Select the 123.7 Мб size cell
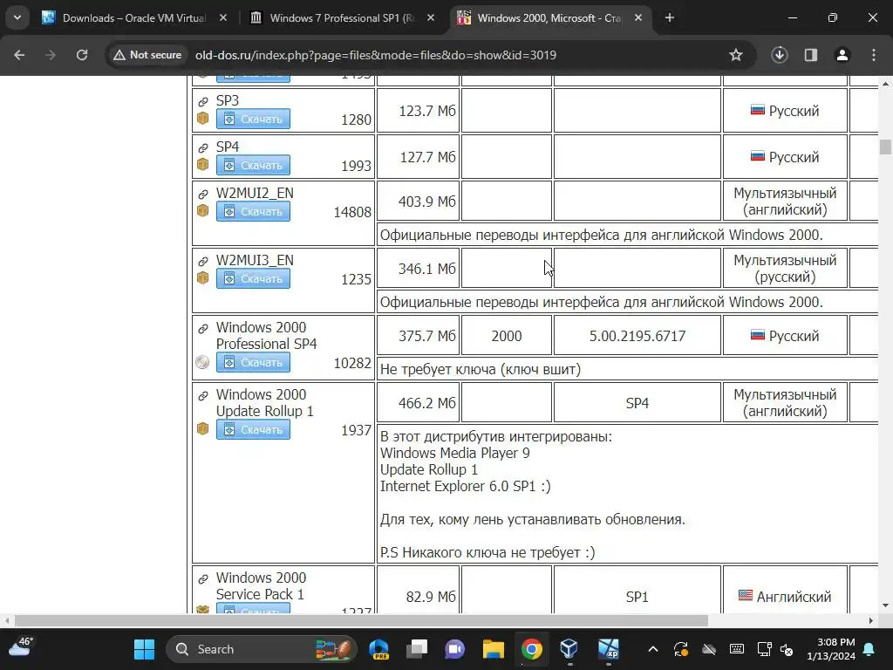Screen dimensions: 893x670 pos(418,111)
